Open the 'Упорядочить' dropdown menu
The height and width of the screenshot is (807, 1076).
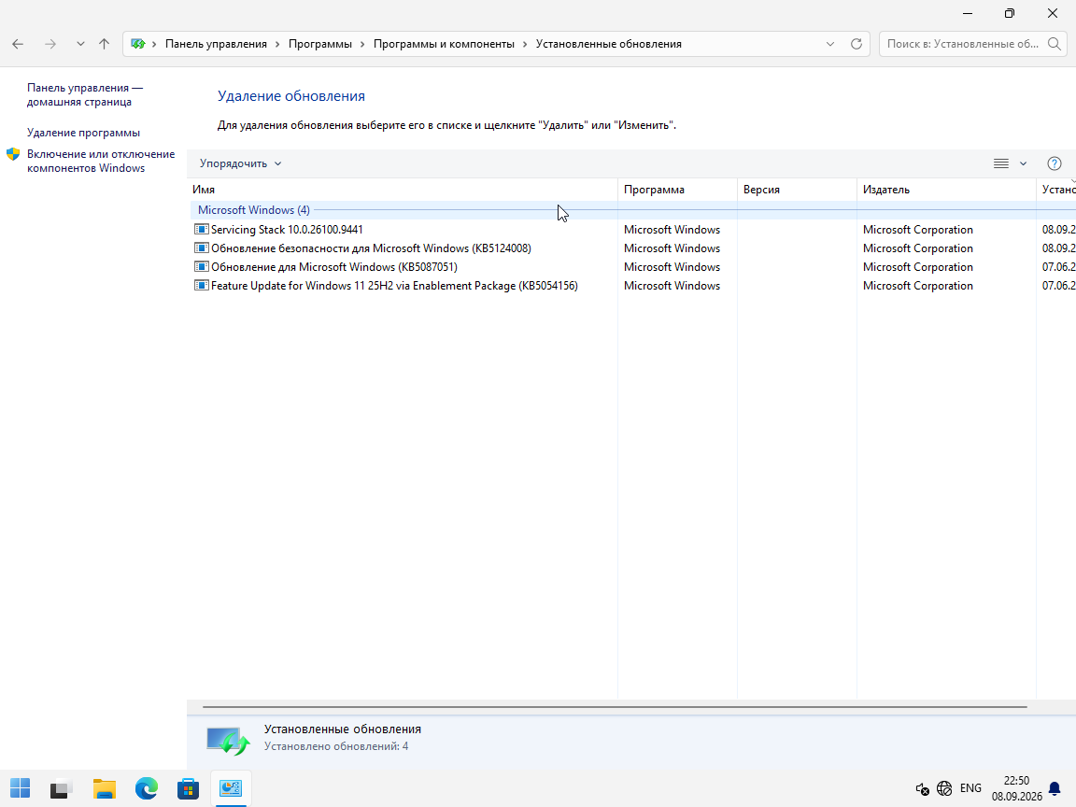click(240, 163)
